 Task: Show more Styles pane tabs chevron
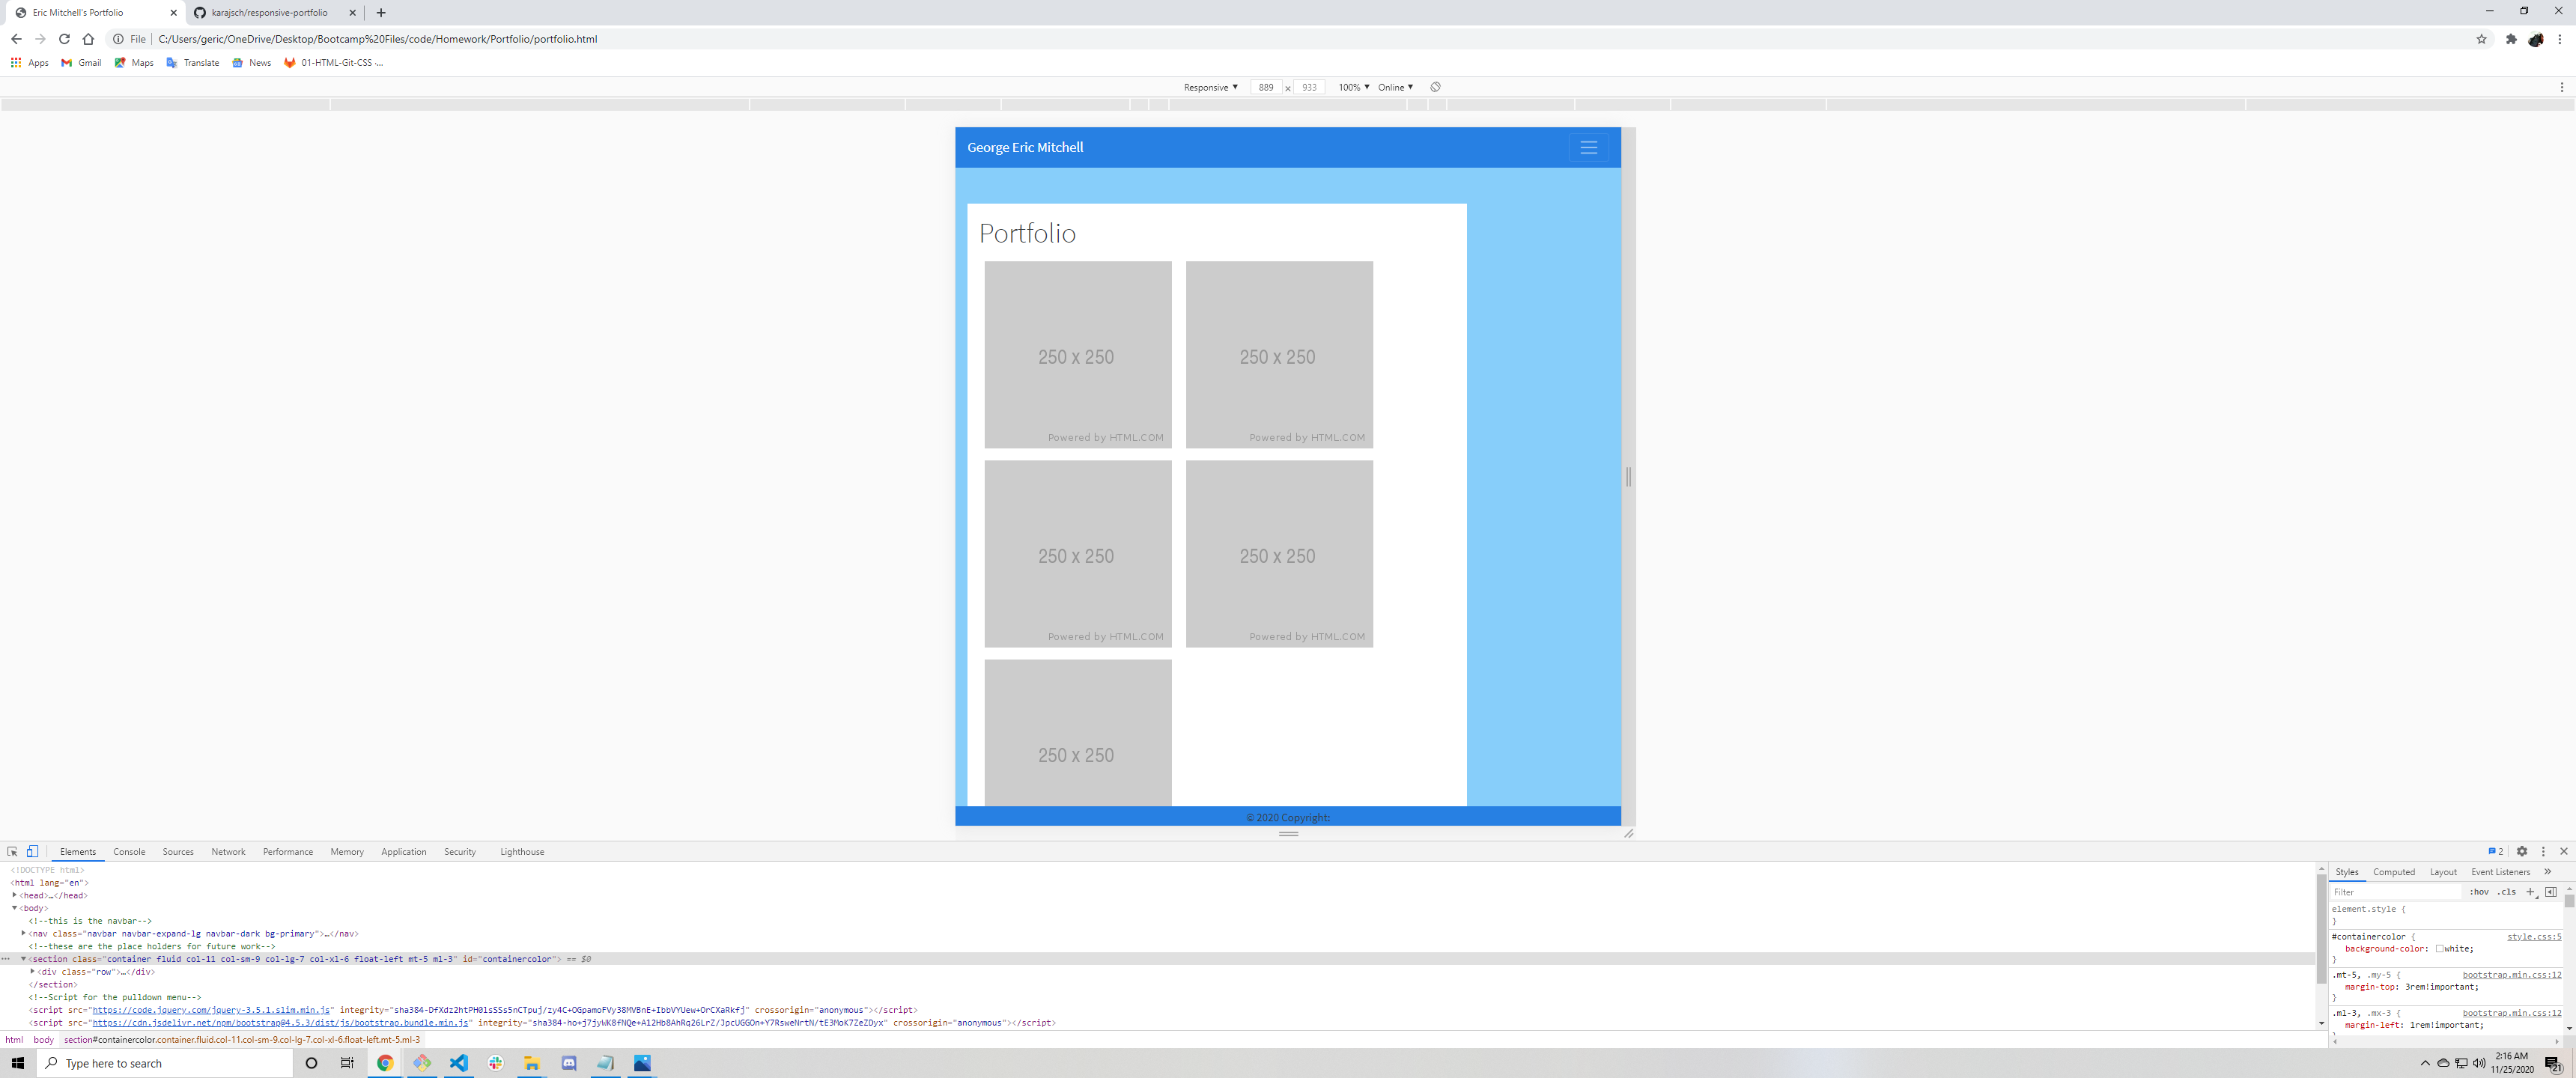point(2547,871)
